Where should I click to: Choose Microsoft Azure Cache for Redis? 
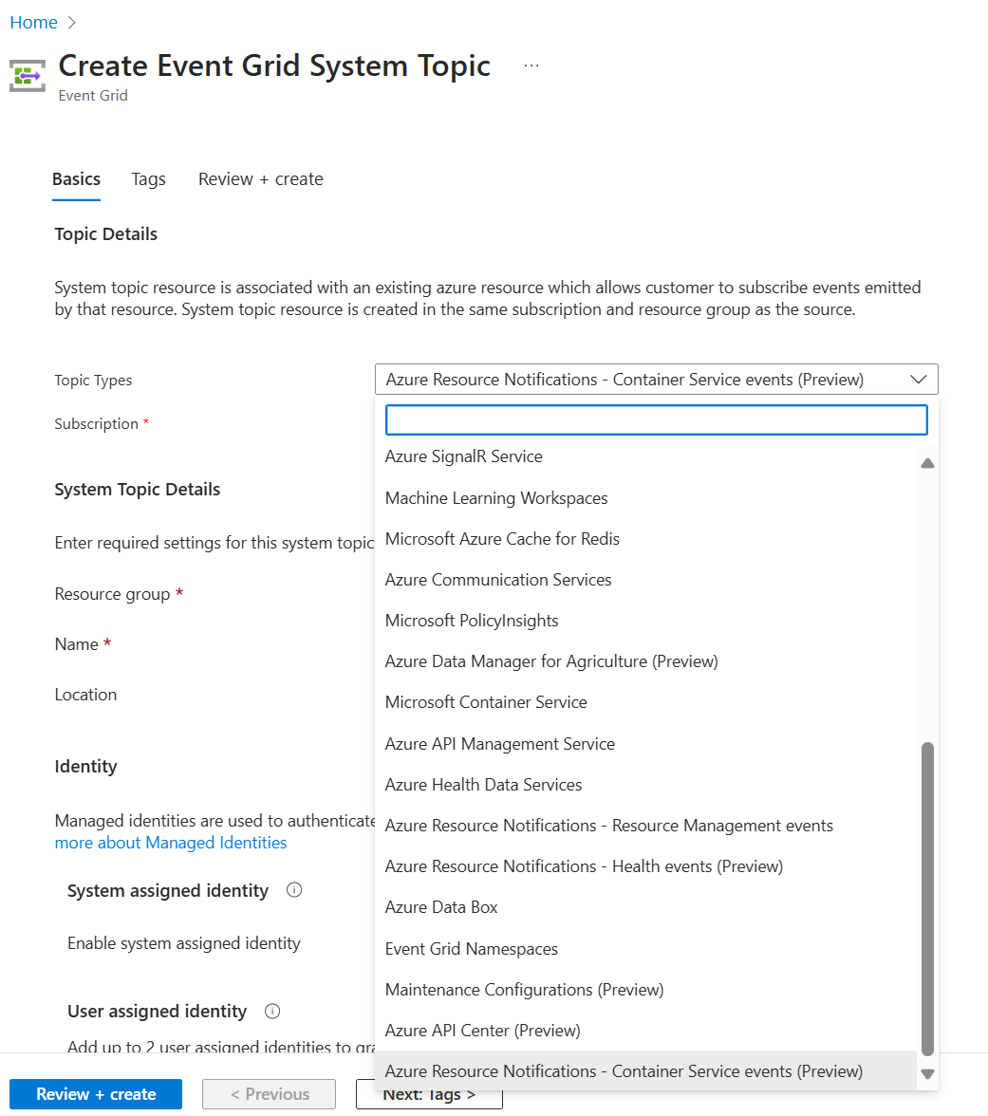[646, 539]
